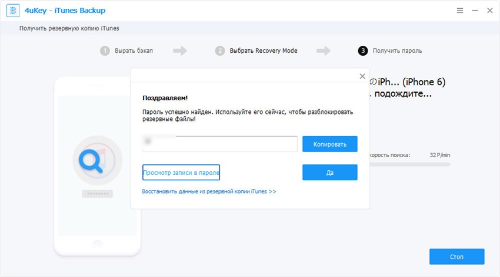Click the Стоп button
This screenshot has height=277, width=500.
[456, 256]
